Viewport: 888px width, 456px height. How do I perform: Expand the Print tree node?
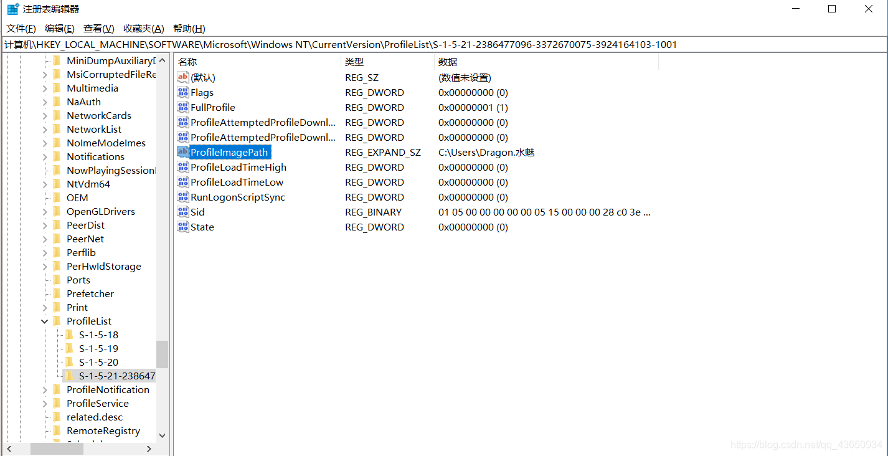(45, 308)
